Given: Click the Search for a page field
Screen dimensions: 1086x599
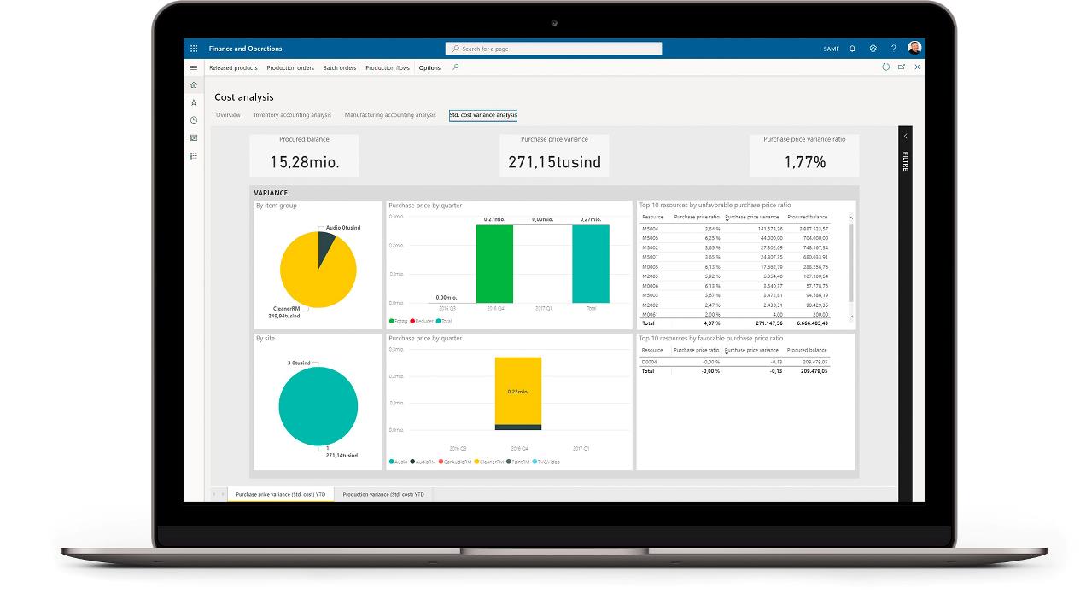Looking at the screenshot, I should pos(553,49).
